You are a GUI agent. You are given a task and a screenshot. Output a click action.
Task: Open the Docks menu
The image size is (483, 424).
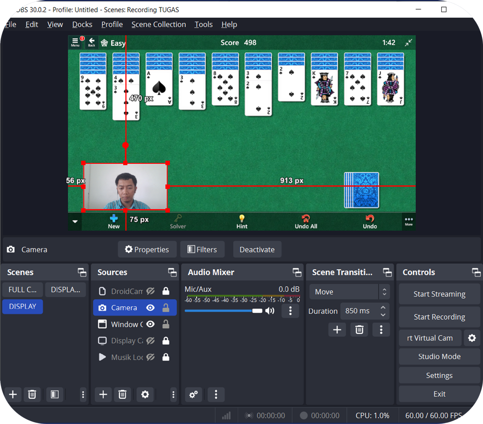point(82,25)
